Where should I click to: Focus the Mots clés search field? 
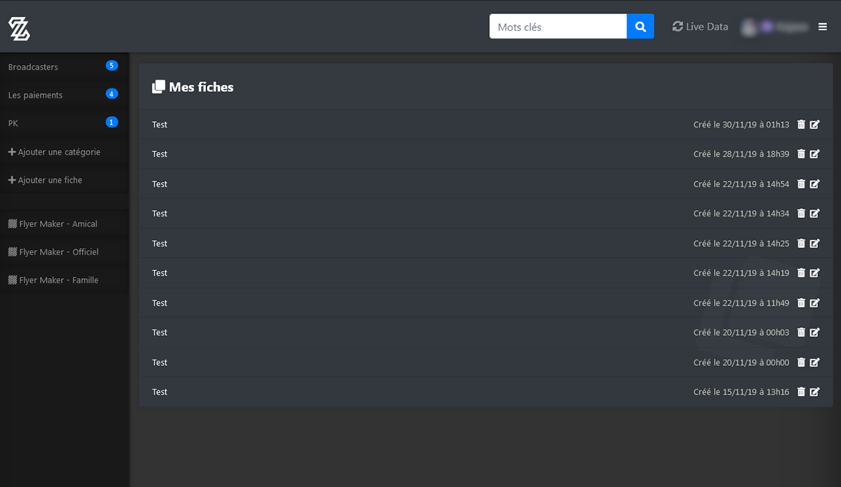pos(558,27)
